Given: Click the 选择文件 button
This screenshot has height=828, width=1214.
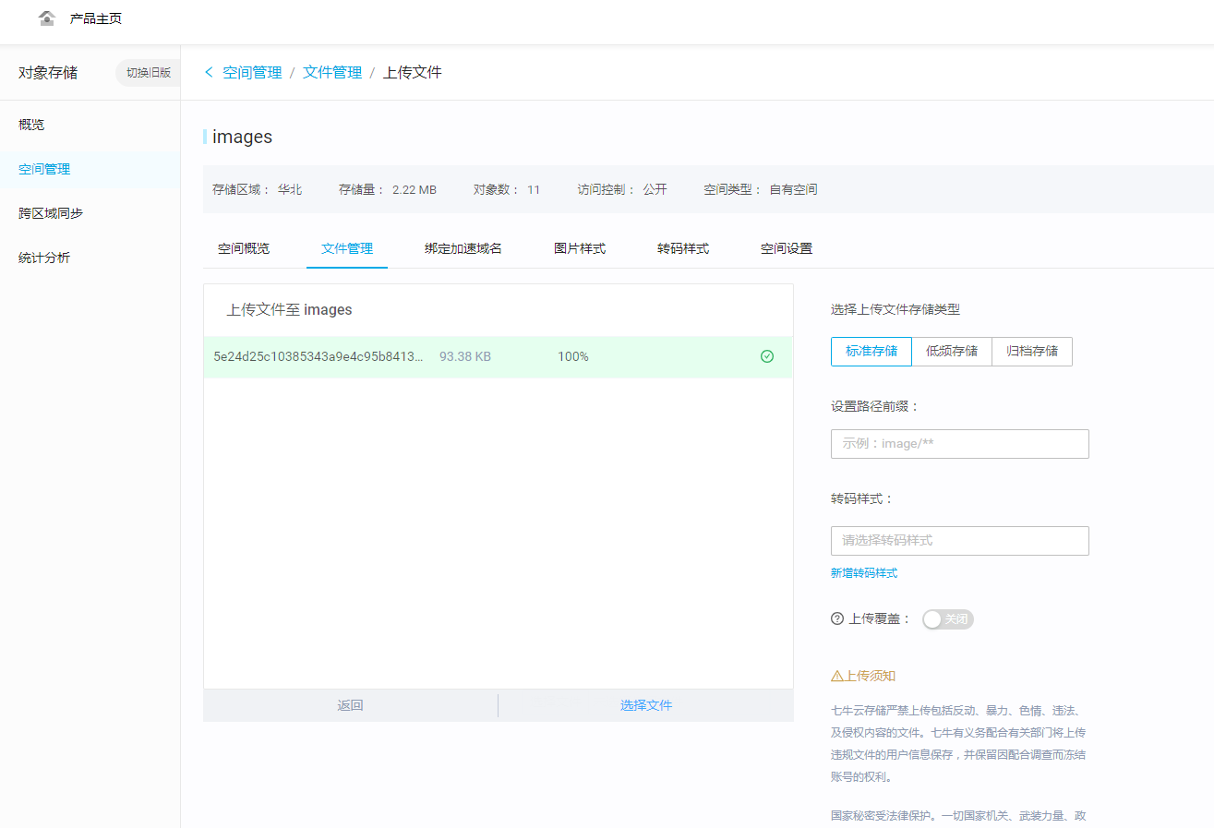Looking at the screenshot, I should coord(646,705).
